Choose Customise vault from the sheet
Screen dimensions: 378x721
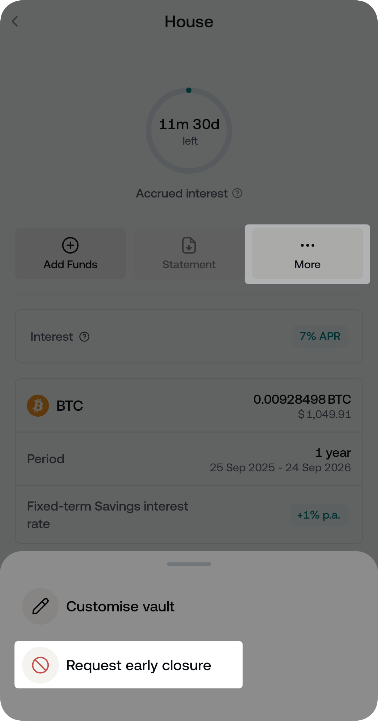pos(120,606)
